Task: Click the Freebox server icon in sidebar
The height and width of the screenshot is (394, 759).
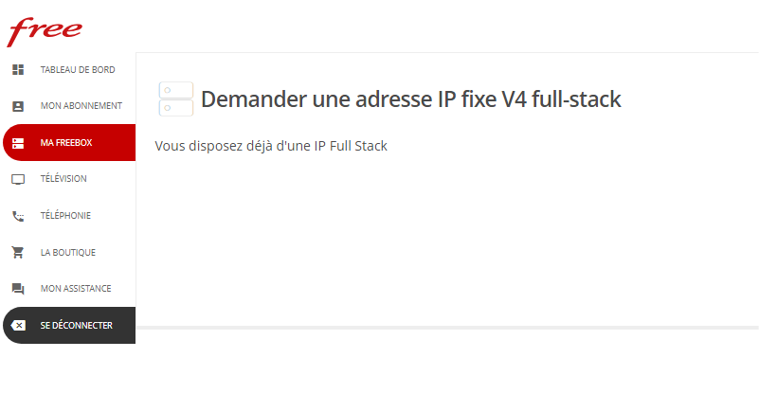Action: [18, 143]
